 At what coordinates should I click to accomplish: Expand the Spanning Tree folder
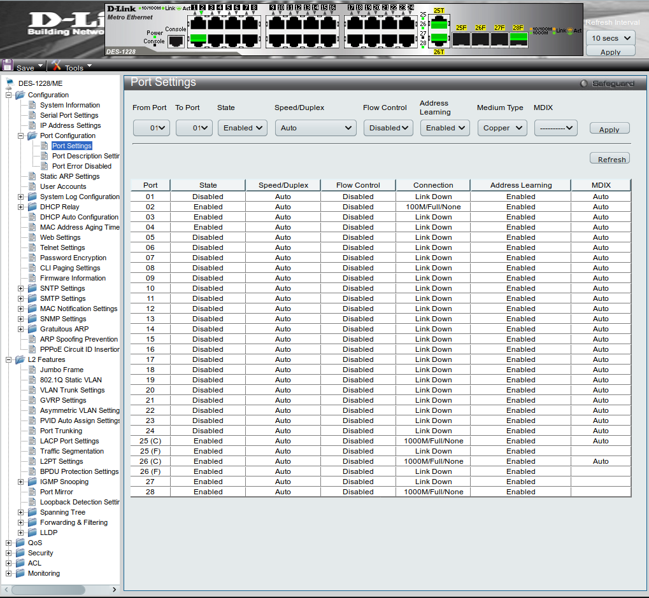(x=21, y=512)
